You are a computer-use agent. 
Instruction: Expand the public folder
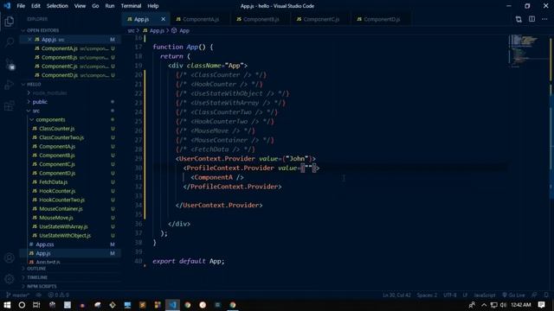coord(40,102)
